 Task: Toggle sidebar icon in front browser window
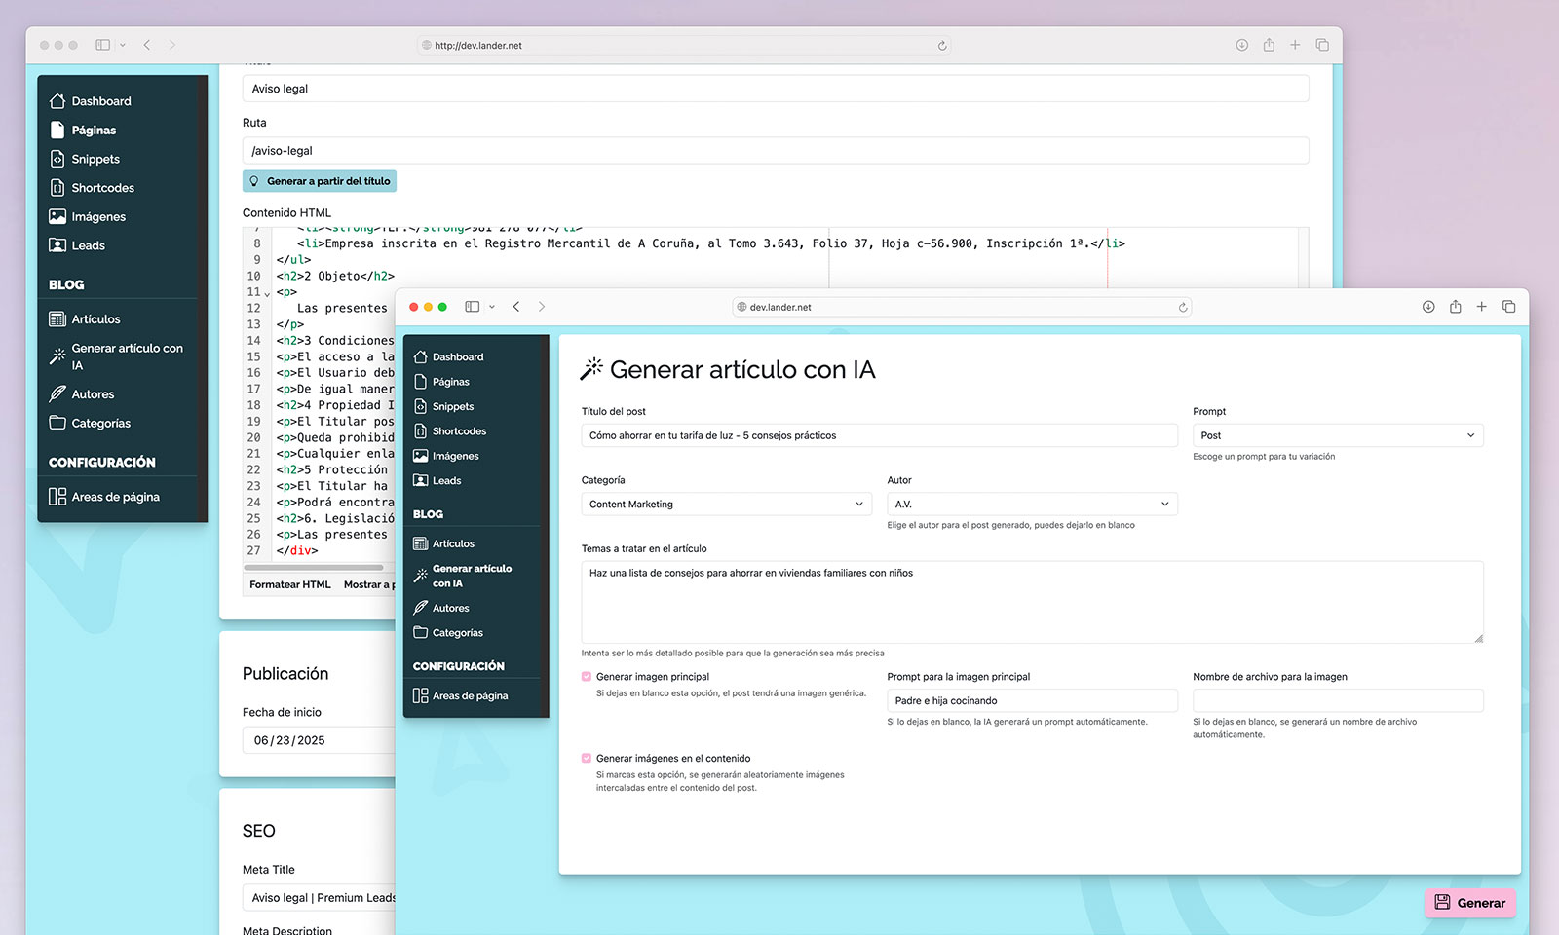pyautogui.click(x=473, y=307)
